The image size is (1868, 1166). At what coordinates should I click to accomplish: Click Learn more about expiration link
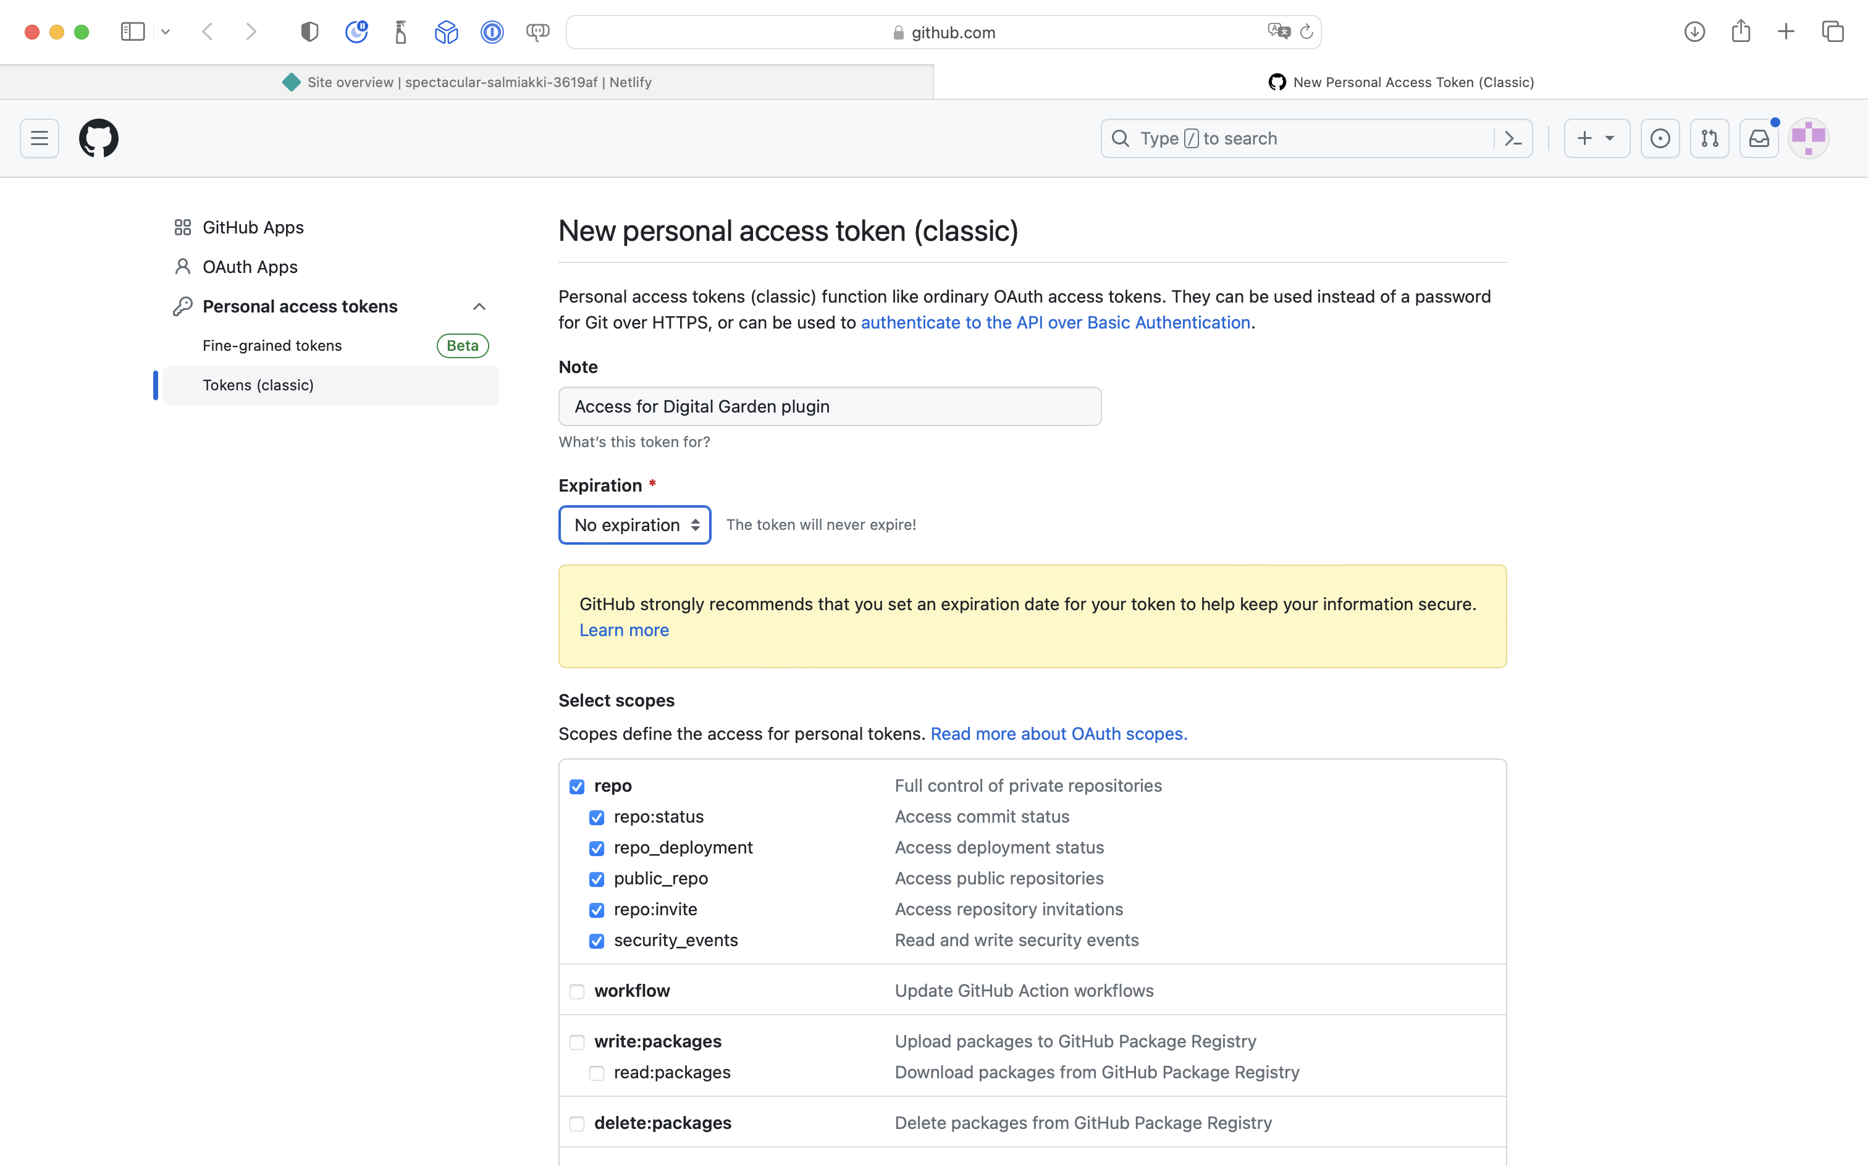point(623,630)
